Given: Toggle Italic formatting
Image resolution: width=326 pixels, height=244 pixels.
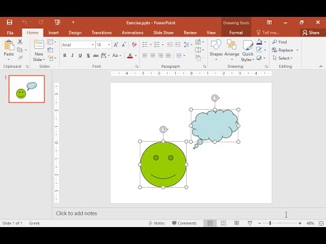Looking at the screenshot, I should [73, 56].
